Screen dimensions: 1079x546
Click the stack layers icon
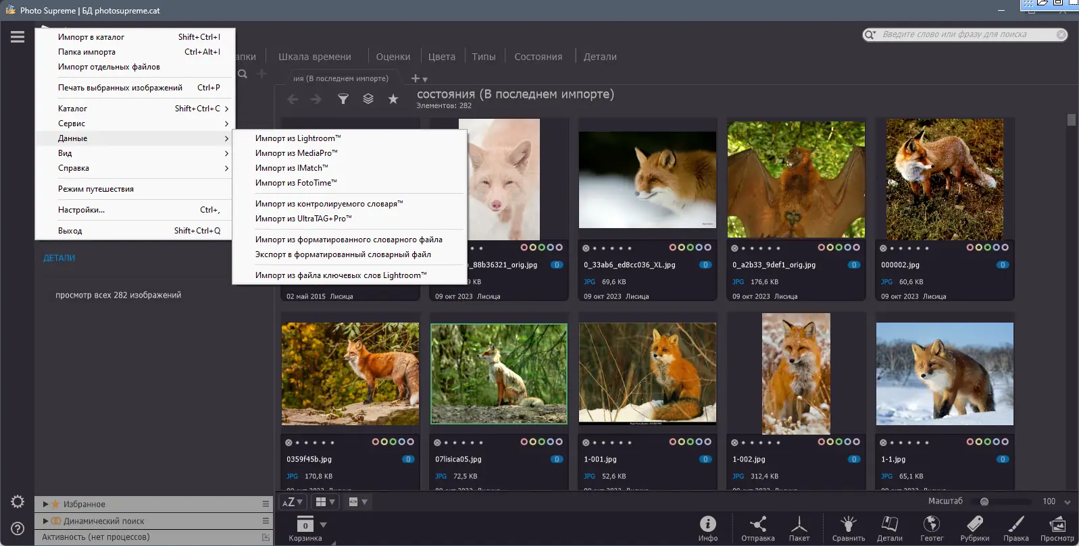click(368, 99)
